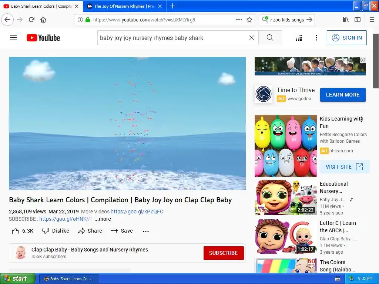Viewport: 379px width, 284px height.
Task: Click the browser Forward arrow button
Action: click(20, 20)
